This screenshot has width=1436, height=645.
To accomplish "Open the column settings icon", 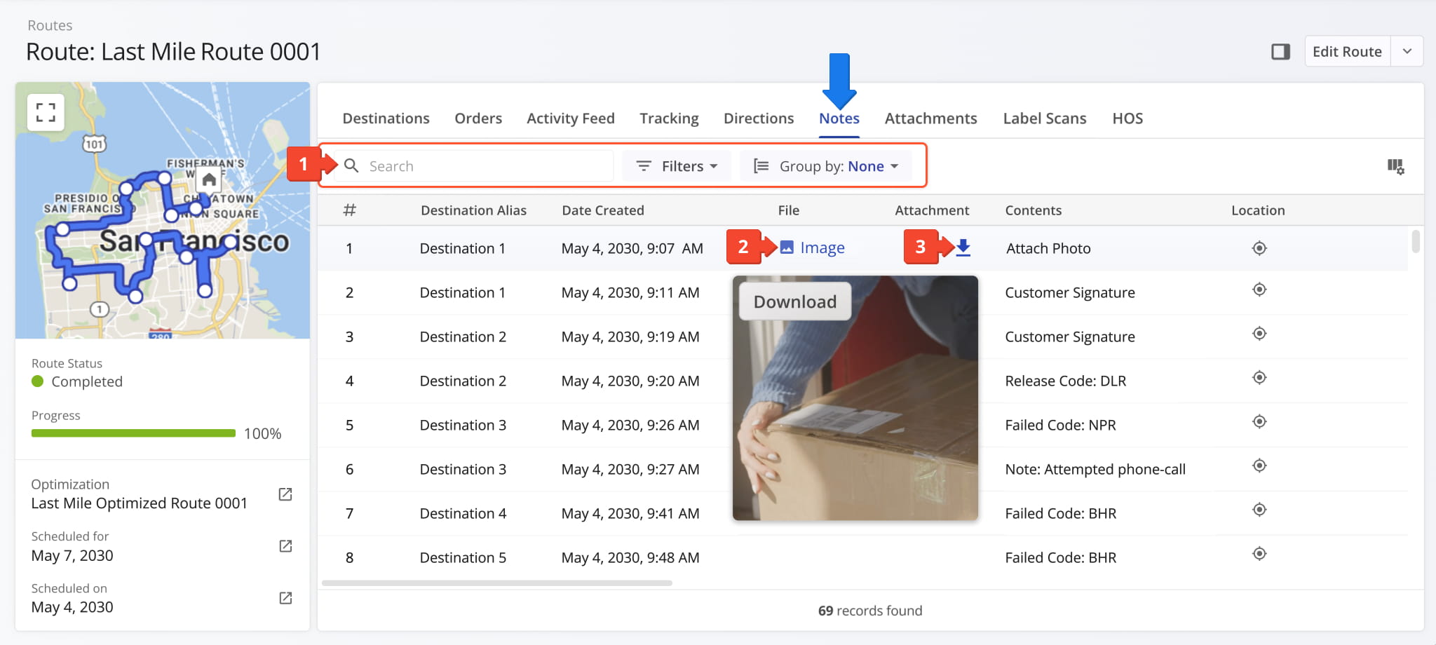I will coord(1395,166).
